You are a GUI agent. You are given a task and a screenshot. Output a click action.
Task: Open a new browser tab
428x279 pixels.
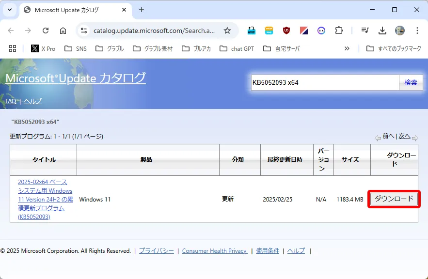[x=142, y=10]
